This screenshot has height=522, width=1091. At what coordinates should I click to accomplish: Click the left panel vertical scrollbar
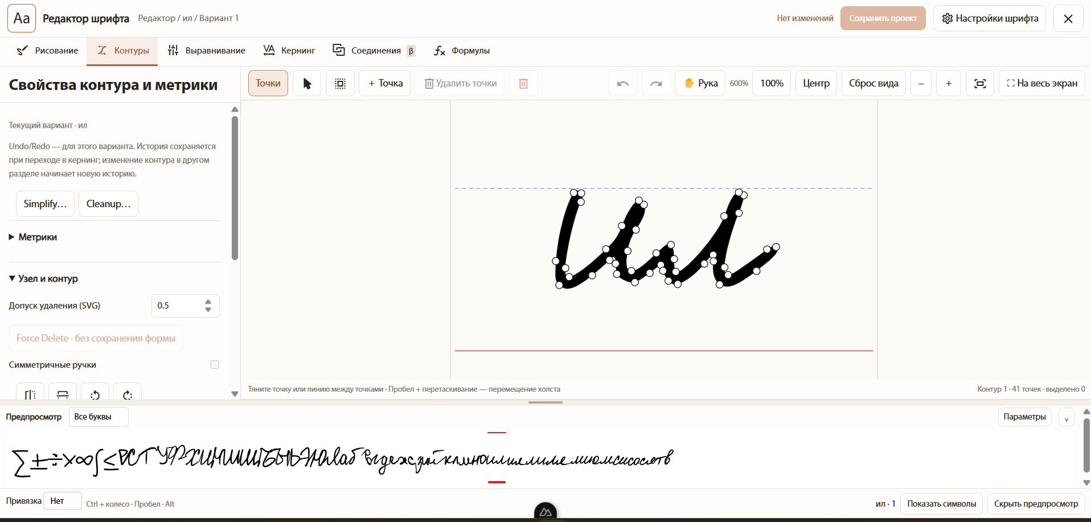click(235, 188)
